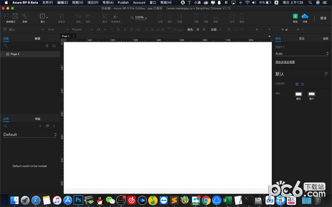Open the Publish menu
Viewport: 332px width, 207px height.
point(123,3)
